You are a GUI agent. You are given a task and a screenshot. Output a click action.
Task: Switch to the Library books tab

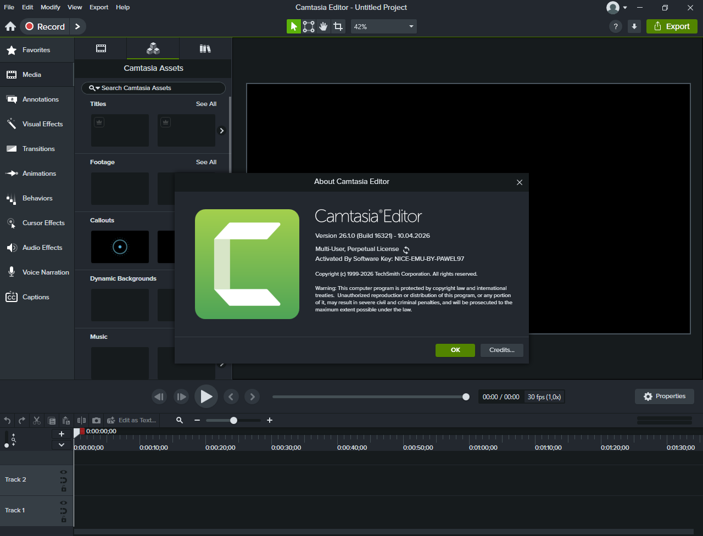point(205,48)
